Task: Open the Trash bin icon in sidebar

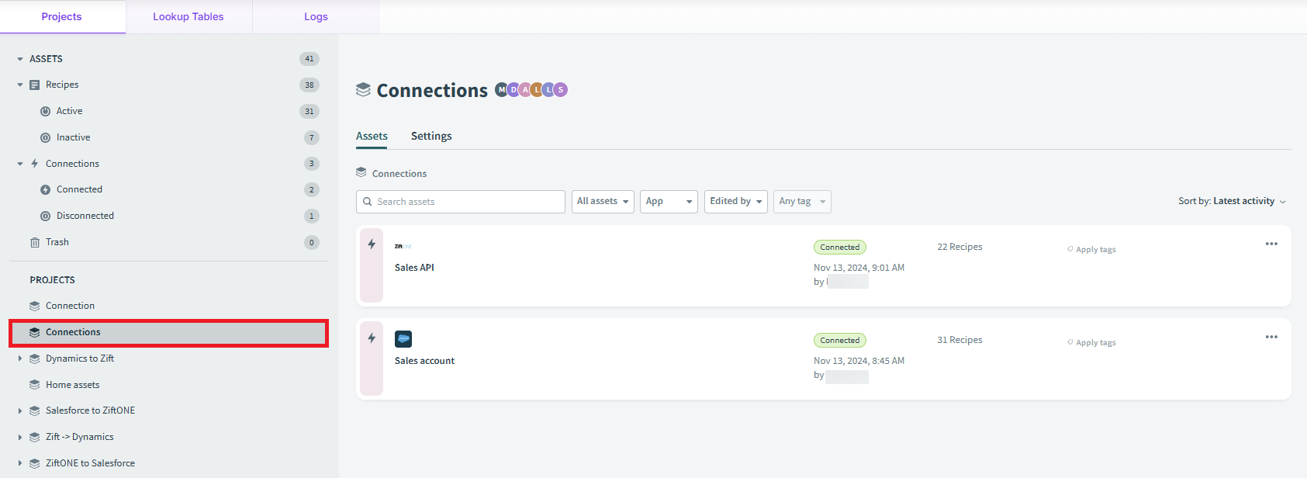Action: 35,242
